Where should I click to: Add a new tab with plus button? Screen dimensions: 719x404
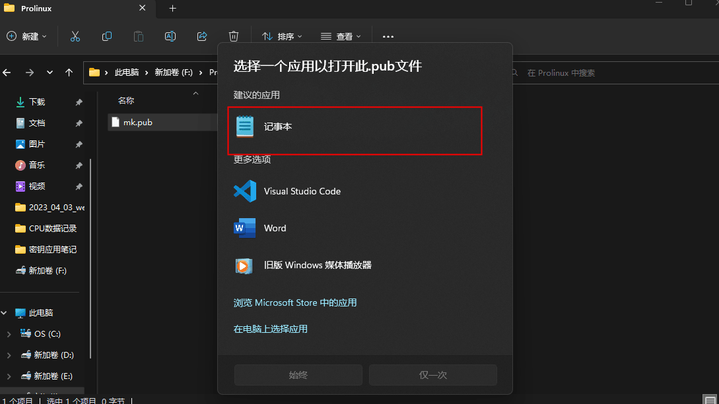click(172, 8)
